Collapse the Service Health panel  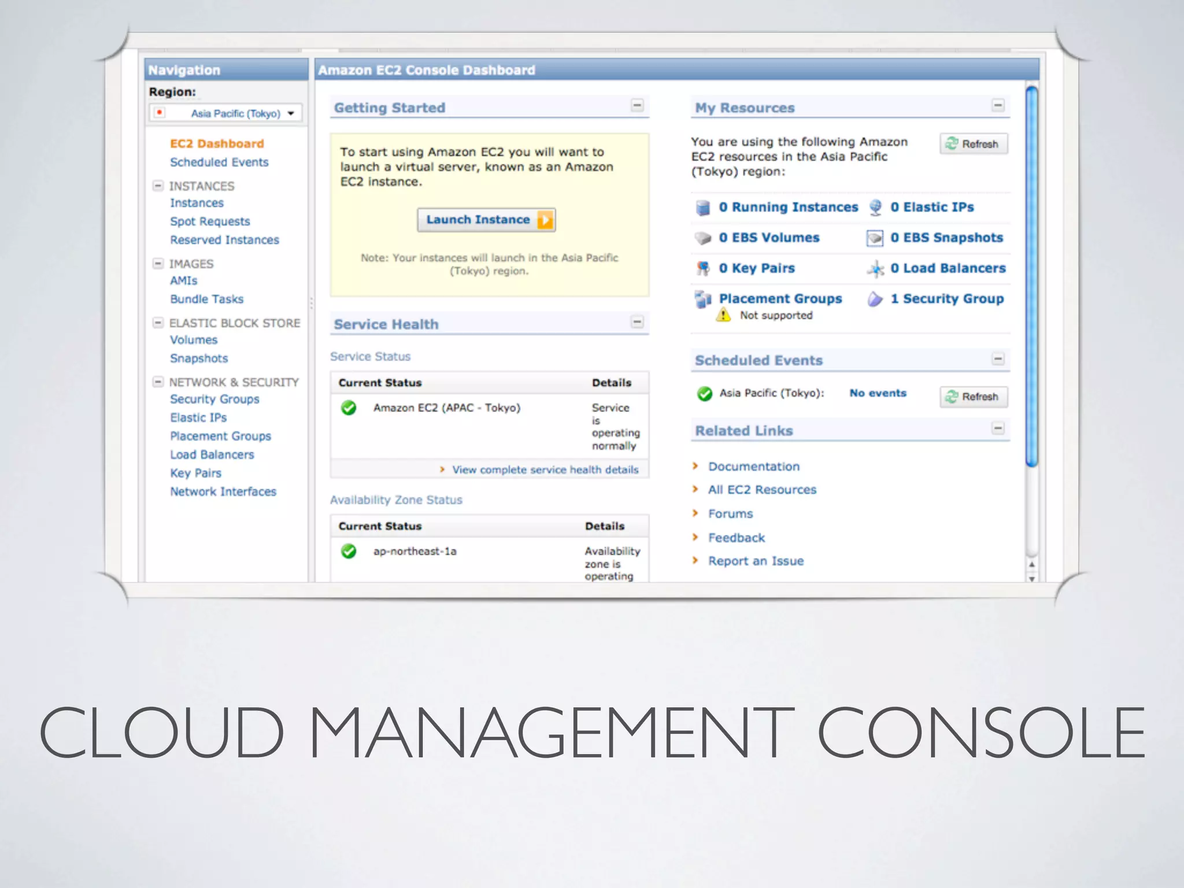(637, 321)
